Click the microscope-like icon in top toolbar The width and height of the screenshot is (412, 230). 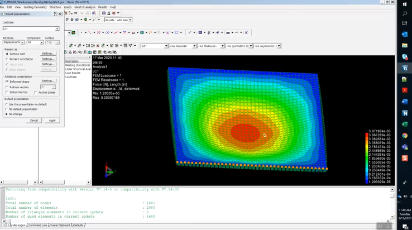pyautogui.click(x=108, y=13)
